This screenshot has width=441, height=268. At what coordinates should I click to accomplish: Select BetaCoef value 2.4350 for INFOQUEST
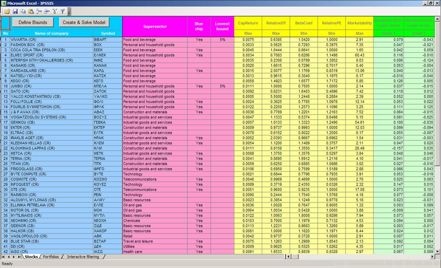point(304,184)
